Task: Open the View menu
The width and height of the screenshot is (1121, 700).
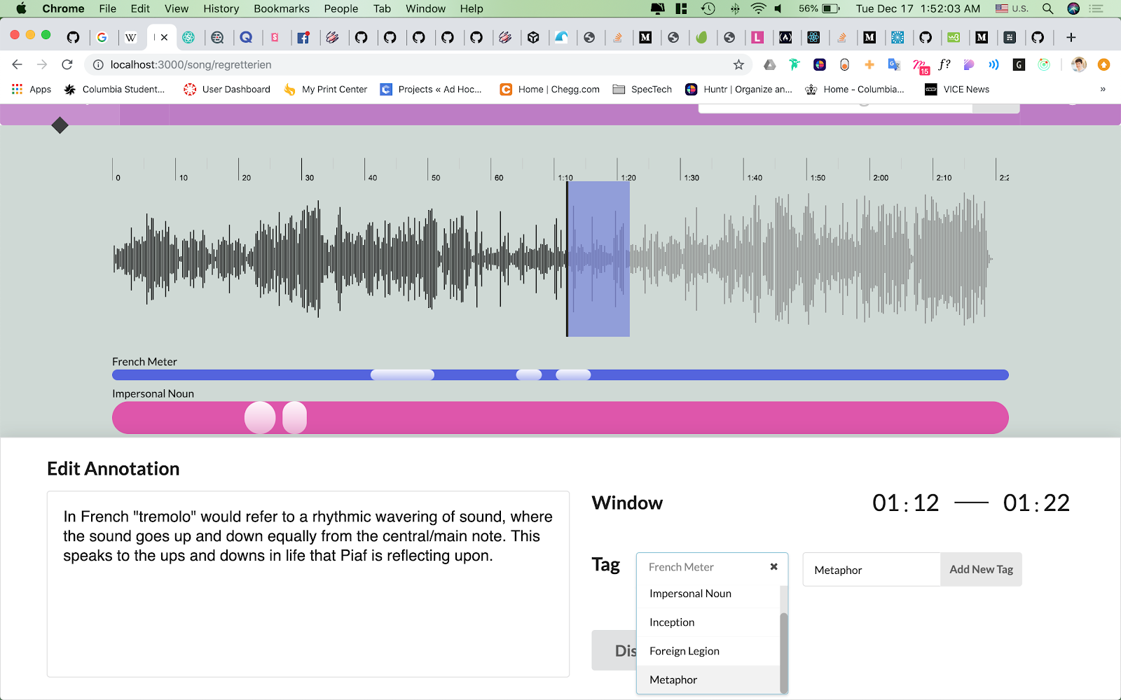Action: point(177,8)
